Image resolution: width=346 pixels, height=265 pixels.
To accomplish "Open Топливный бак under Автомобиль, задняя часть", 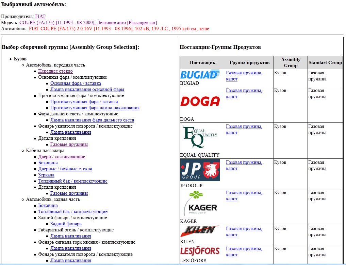I will click(x=73, y=211).
